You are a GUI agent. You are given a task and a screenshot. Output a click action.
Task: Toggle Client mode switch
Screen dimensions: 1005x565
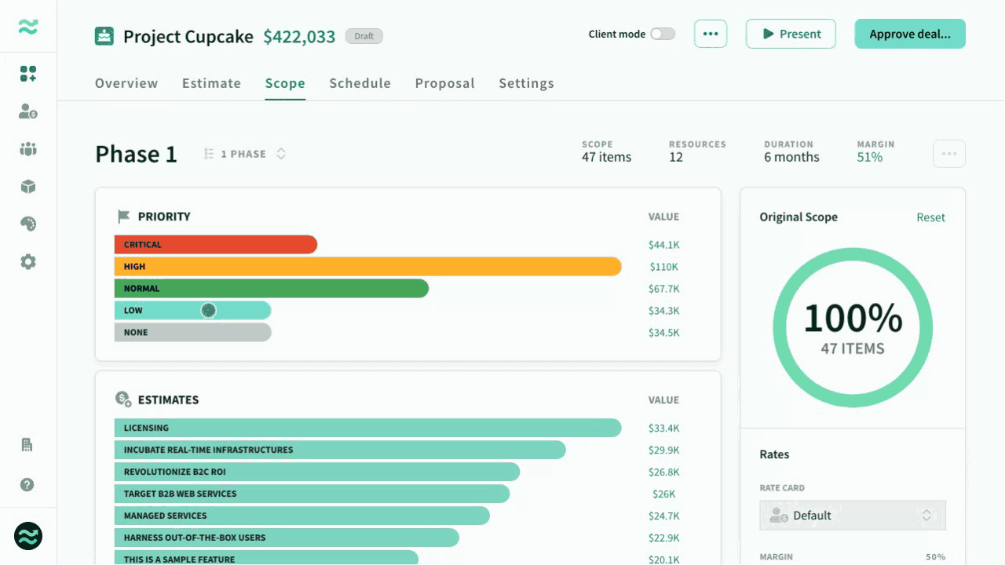point(663,34)
